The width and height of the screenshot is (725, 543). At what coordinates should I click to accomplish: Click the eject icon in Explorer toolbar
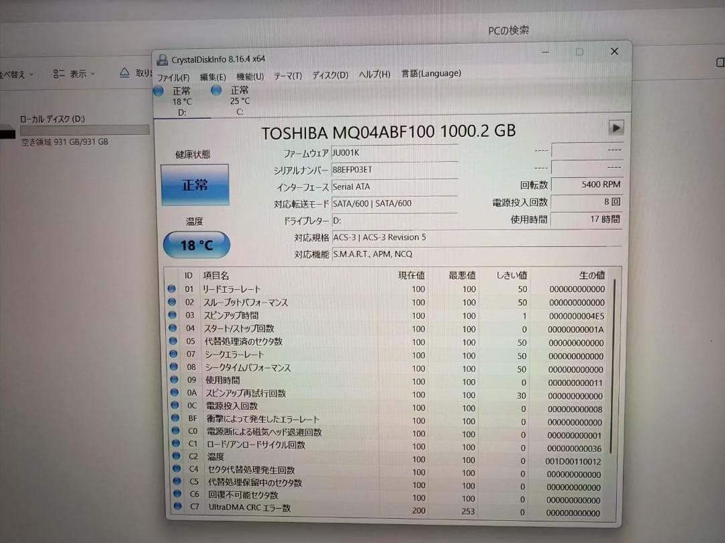pyautogui.click(x=124, y=72)
